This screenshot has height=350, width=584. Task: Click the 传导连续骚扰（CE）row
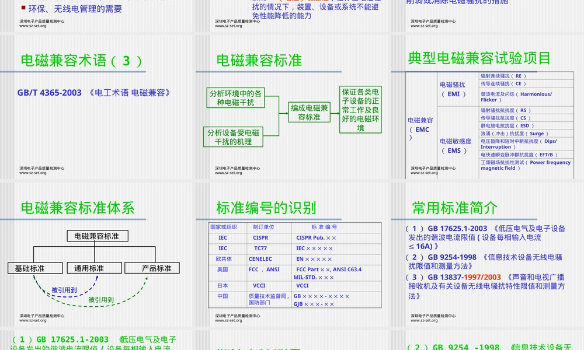[526, 83]
